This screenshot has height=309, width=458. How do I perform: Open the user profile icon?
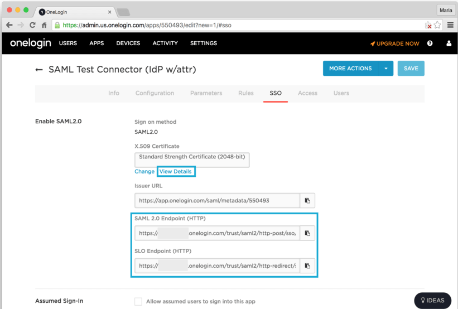click(449, 43)
